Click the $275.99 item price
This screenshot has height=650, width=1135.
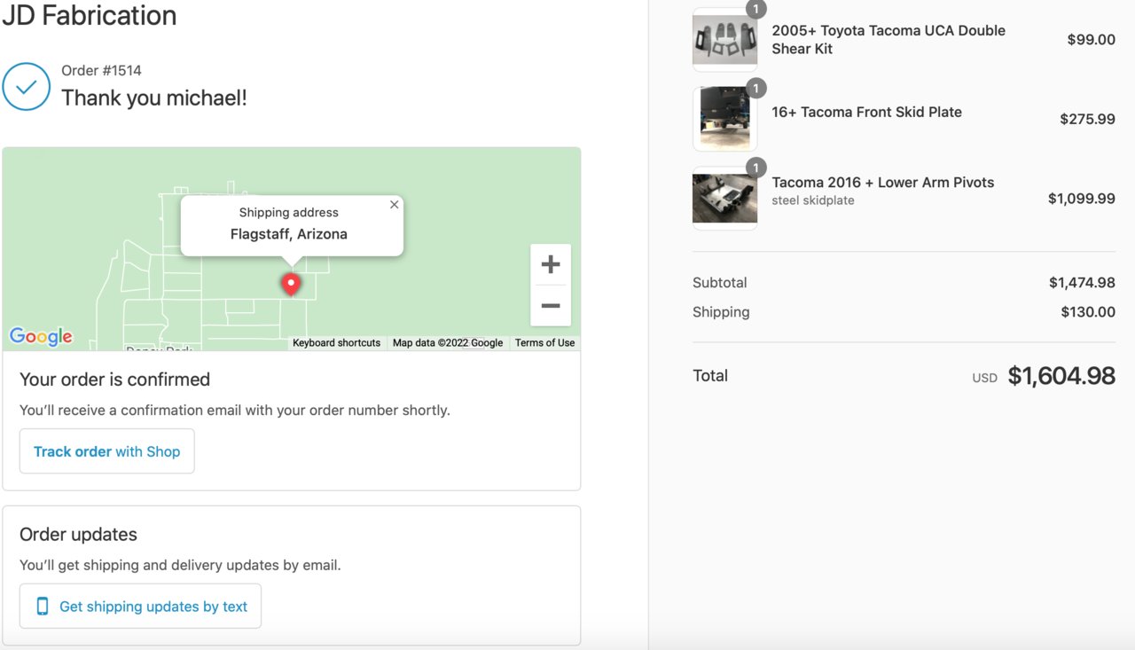[x=1088, y=119]
